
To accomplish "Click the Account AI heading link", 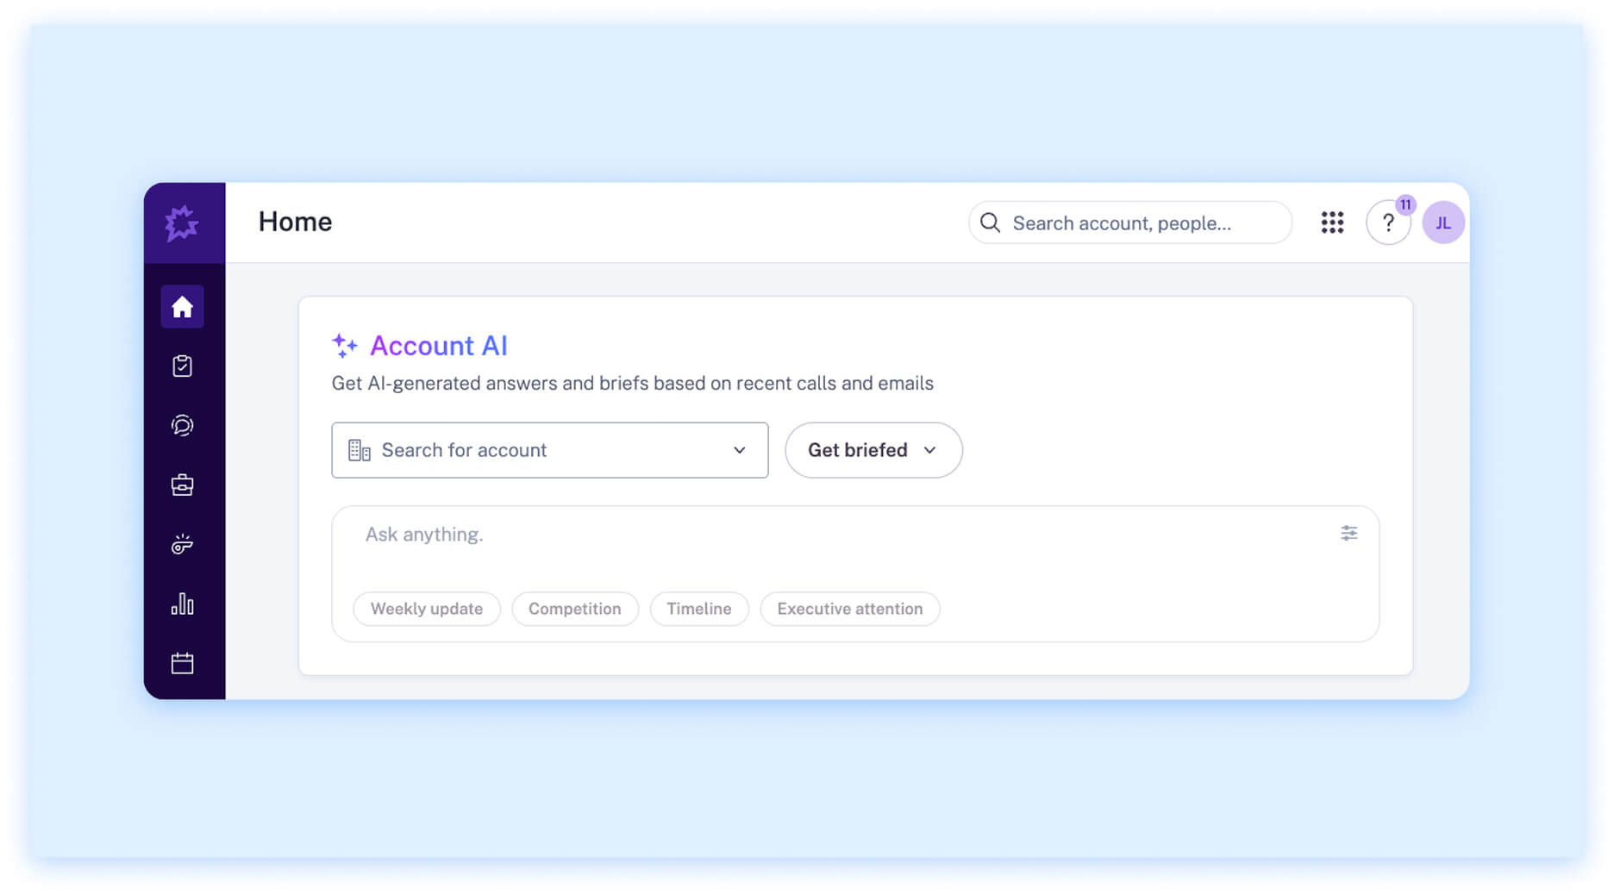I will 439,345.
